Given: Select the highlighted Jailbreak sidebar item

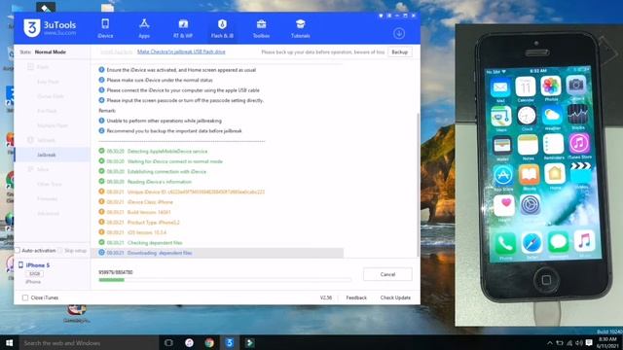Looking at the screenshot, I should 52,155.
